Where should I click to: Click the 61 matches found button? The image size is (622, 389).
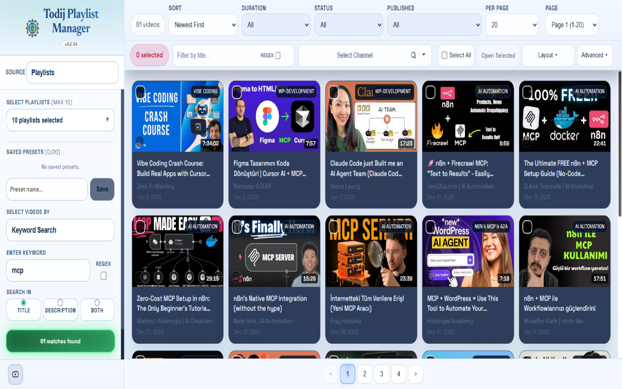click(60, 341)
